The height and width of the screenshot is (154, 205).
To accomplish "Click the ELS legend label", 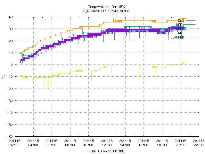I will [x=181, y=21].
